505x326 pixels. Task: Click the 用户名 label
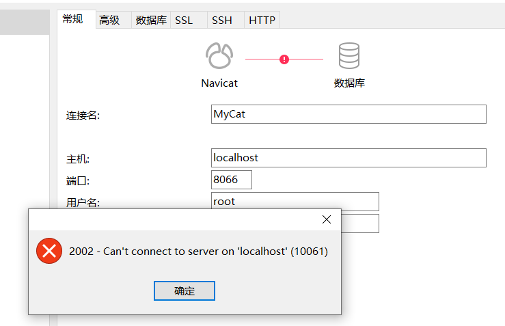tap(83, 202)
